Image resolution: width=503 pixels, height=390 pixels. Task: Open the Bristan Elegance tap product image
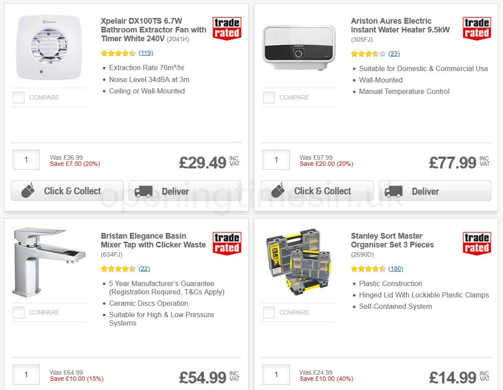click(49, 262)
